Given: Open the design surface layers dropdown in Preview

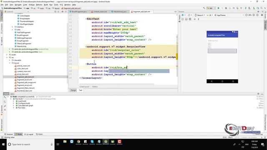Looking at the screenshot, I should (184, 15).
